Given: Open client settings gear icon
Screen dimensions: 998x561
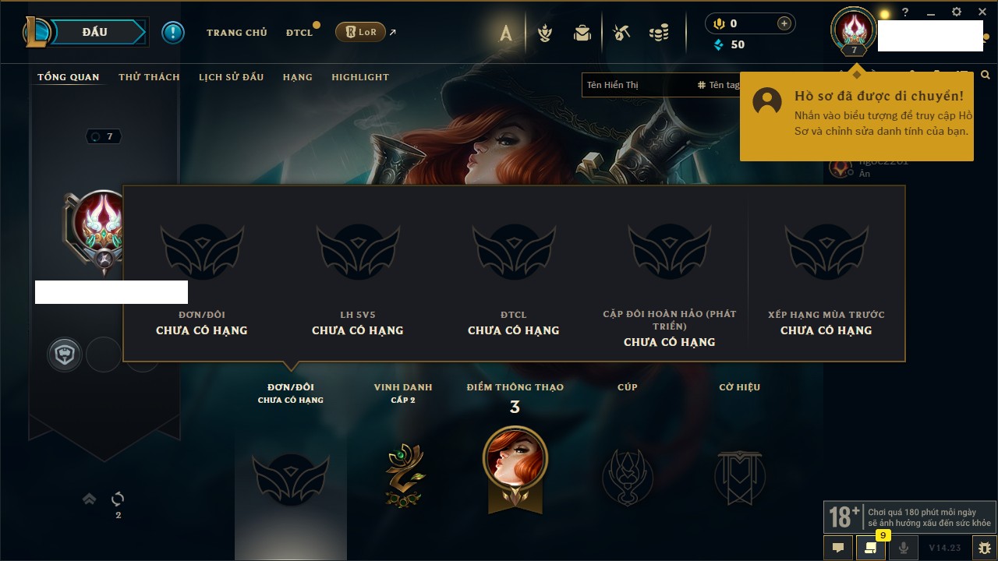Looking at the screenshot, I should coord(957,12).
